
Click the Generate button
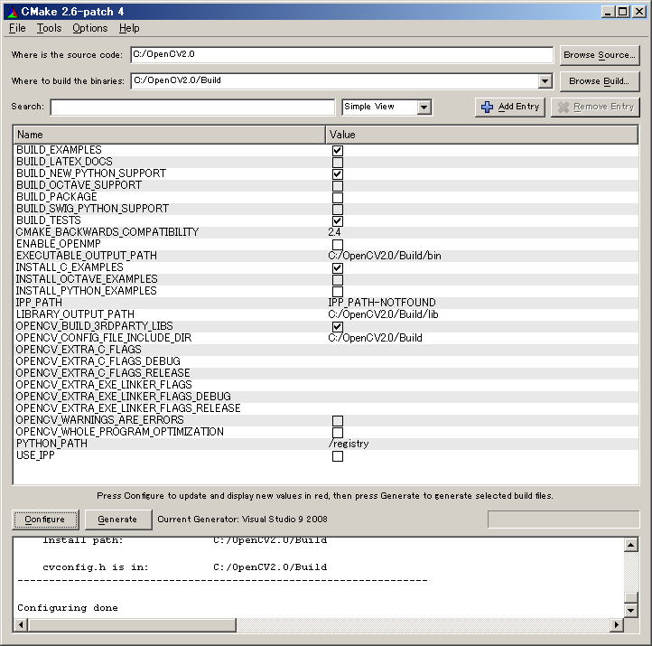(x=117, y=520)
